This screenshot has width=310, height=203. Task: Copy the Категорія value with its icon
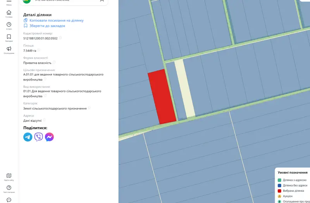tap(89, 108)
